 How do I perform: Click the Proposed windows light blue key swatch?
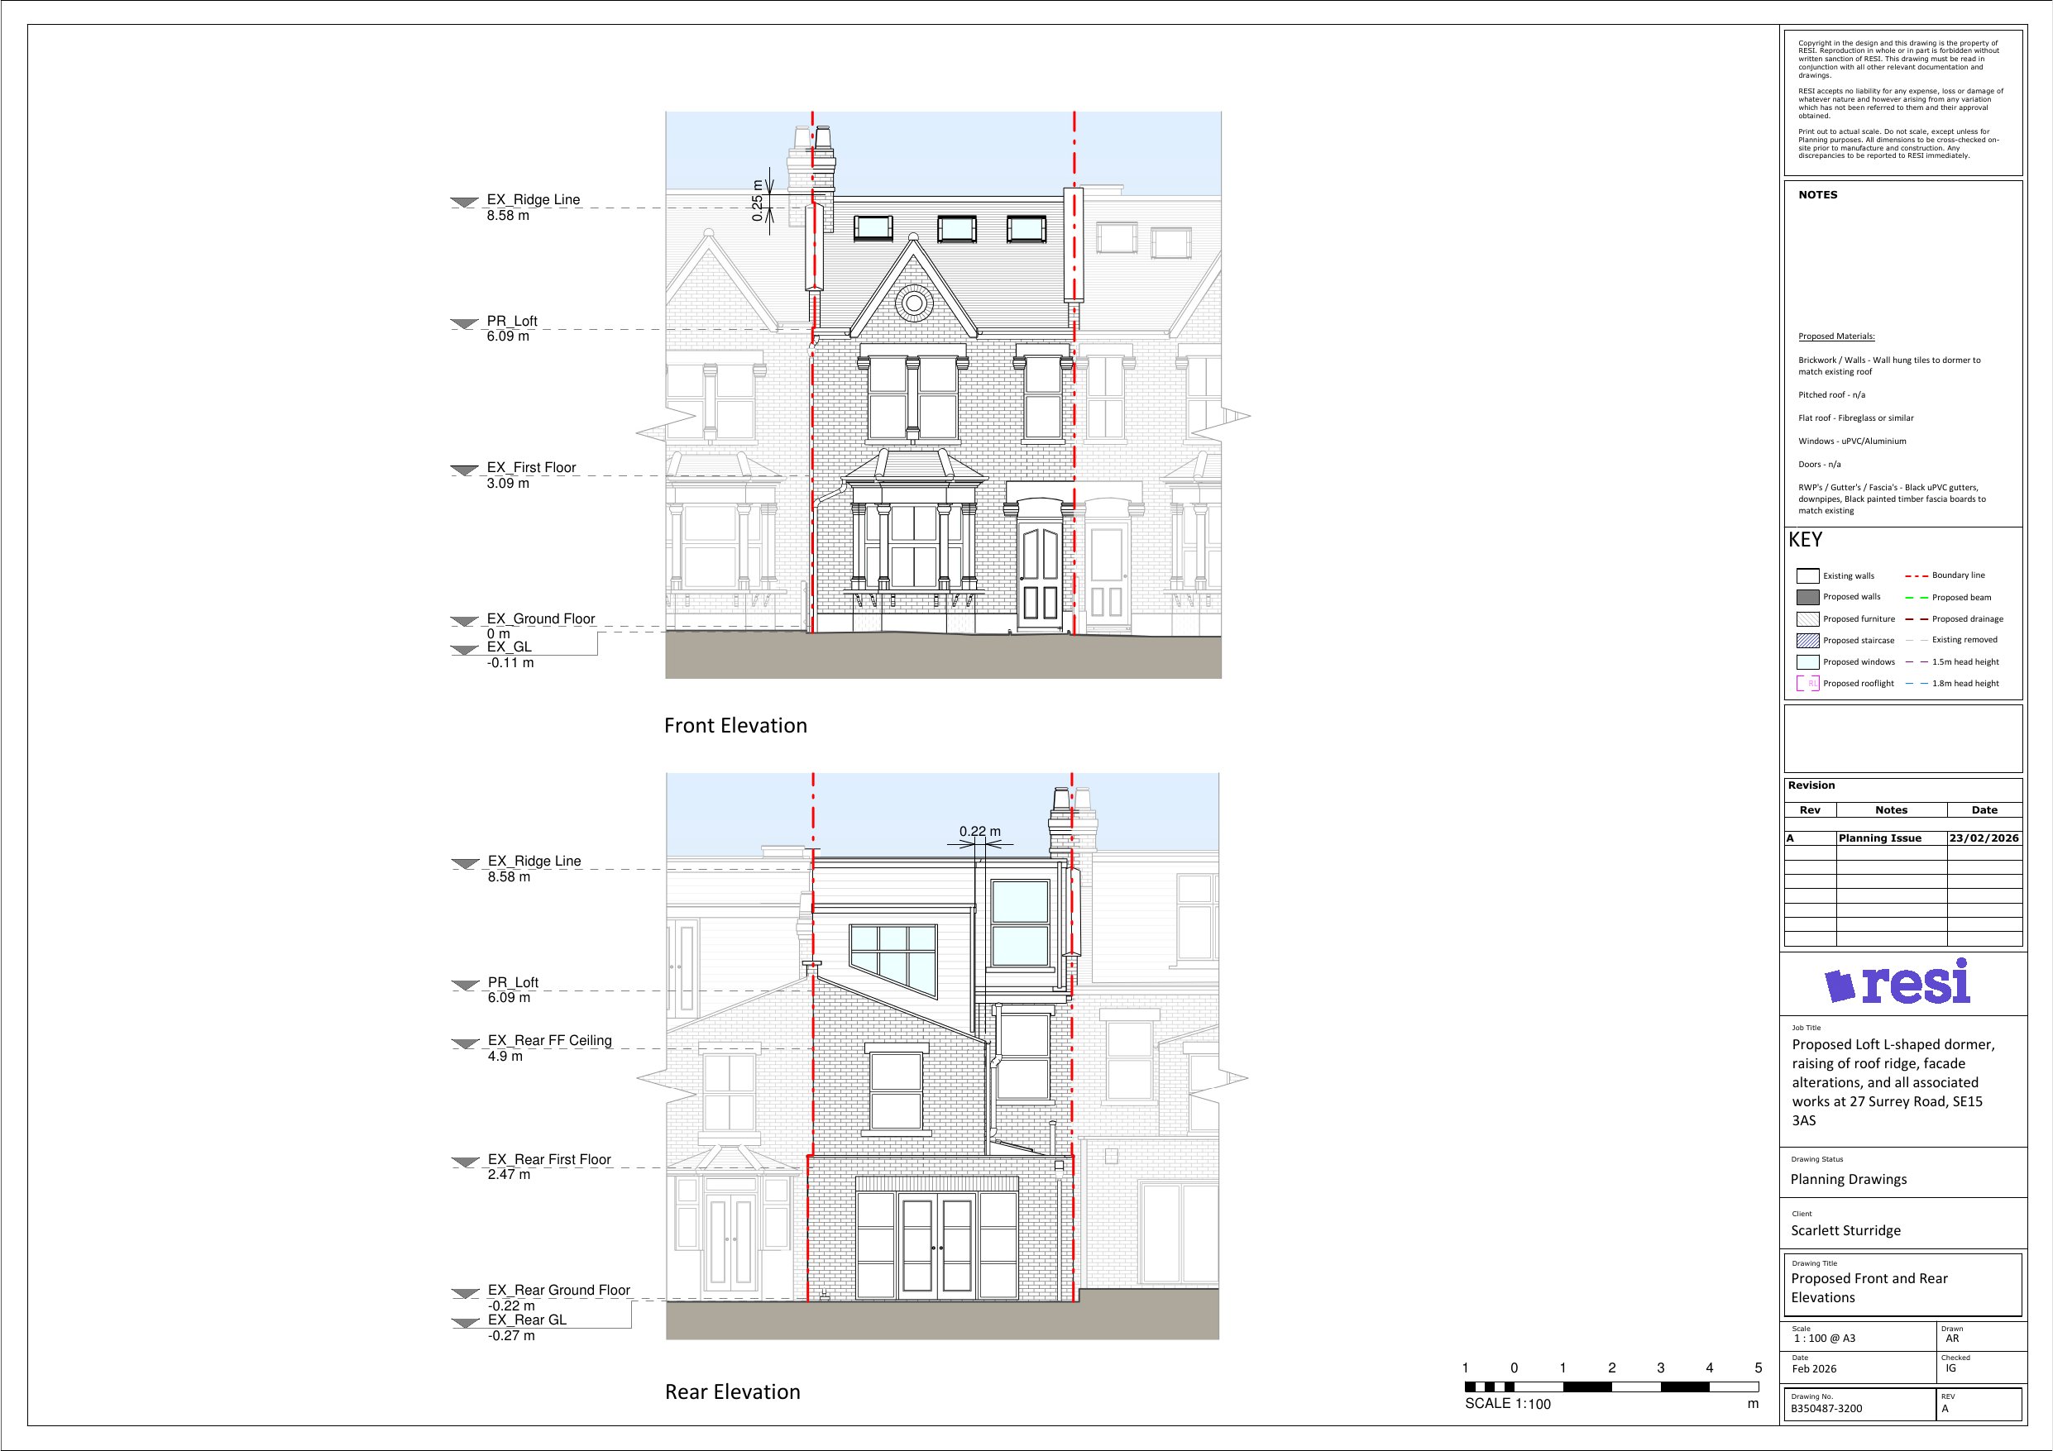point(1807,662)
